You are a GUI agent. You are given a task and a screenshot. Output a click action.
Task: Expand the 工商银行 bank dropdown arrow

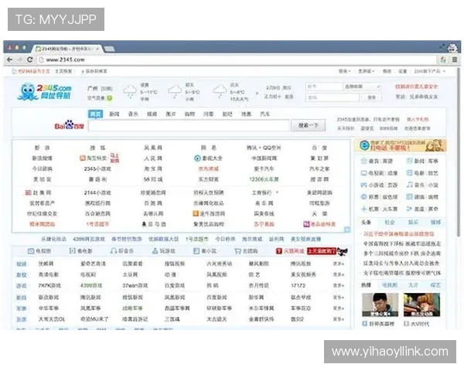[x=278, y=192]
